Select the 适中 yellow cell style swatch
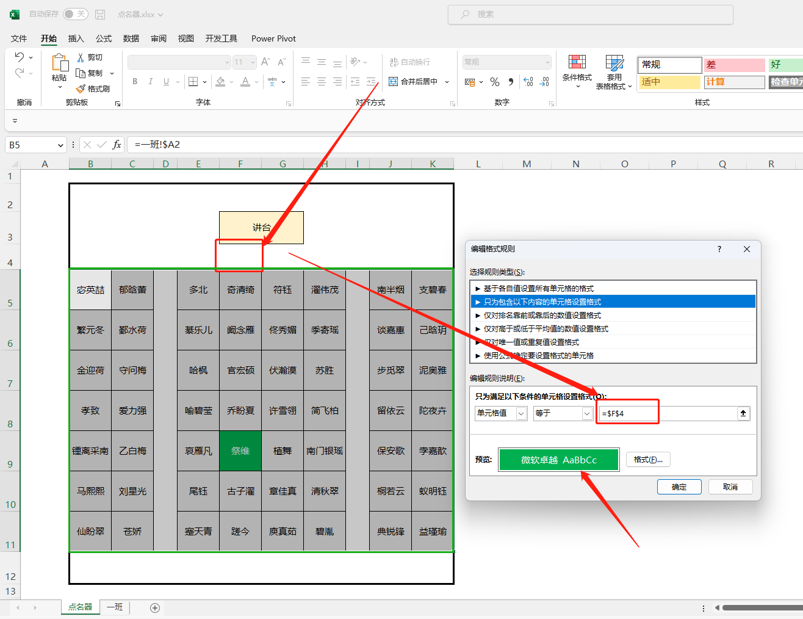Screen dimensions: 803x619 click(669, 82)
